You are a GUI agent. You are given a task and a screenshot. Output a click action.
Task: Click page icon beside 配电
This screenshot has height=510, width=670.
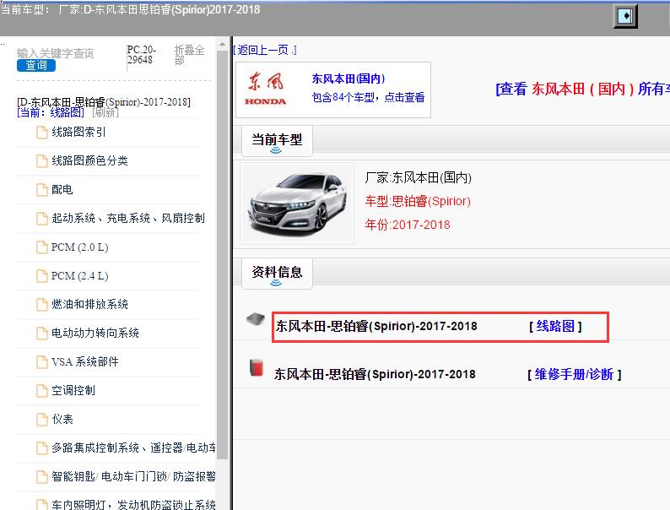click(42, 190)
